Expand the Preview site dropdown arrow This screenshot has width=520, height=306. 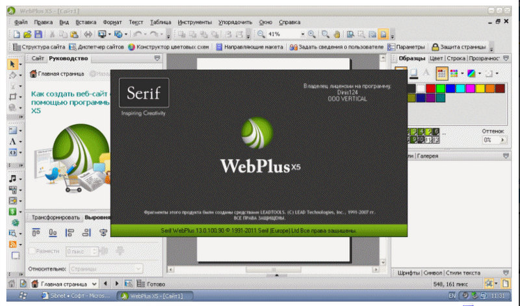coord(109,34)
